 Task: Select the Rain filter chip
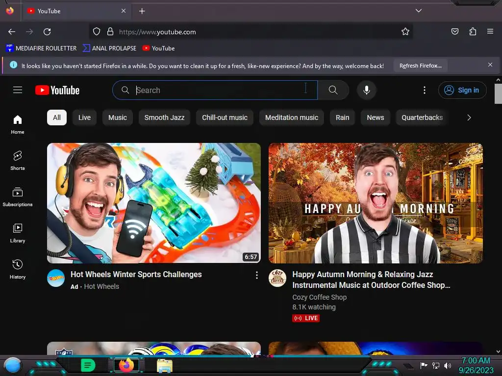(342, 117)
